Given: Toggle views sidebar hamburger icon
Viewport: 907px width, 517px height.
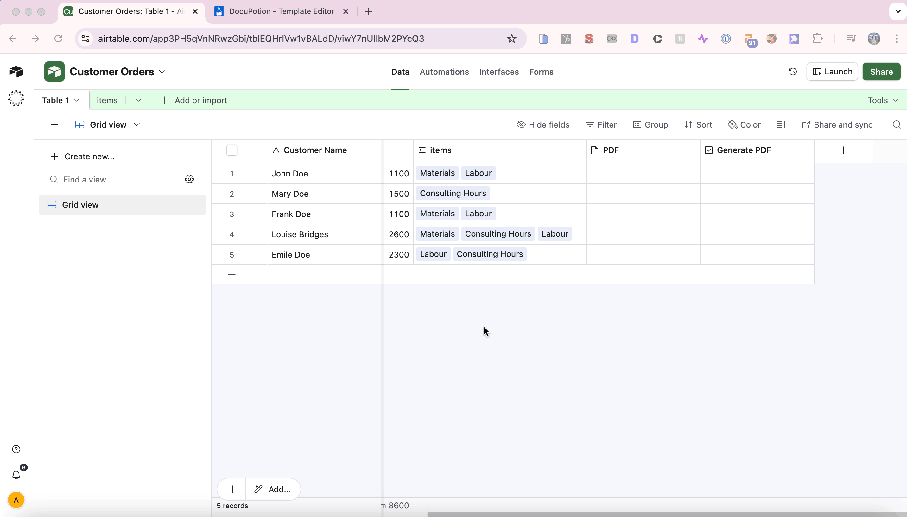Looking at the screenshot, I should pos(54,124).
